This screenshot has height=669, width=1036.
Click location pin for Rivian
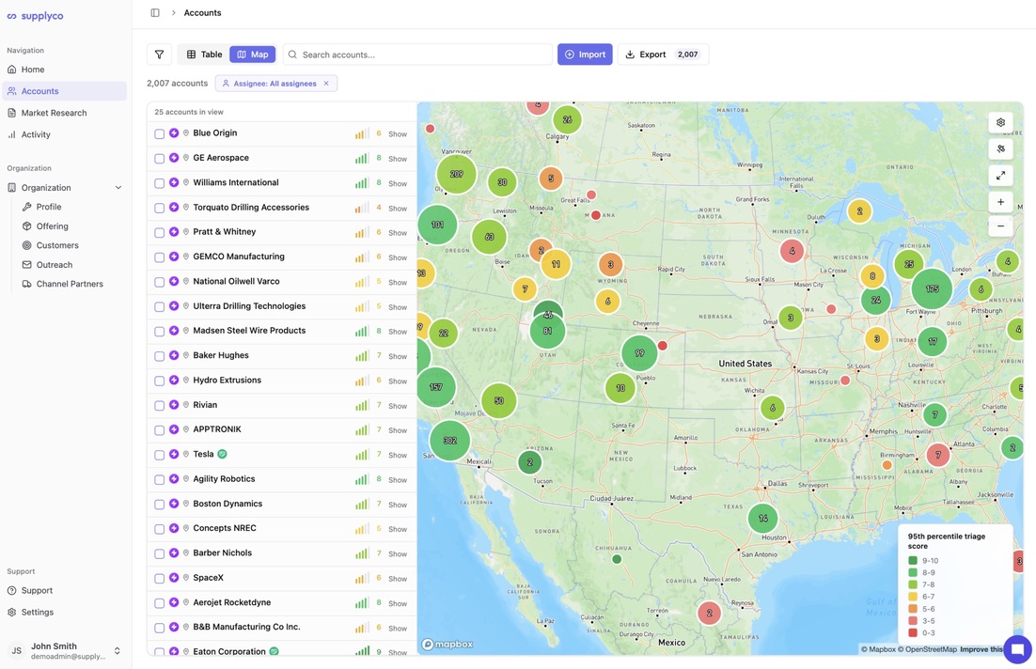point(186,405)
